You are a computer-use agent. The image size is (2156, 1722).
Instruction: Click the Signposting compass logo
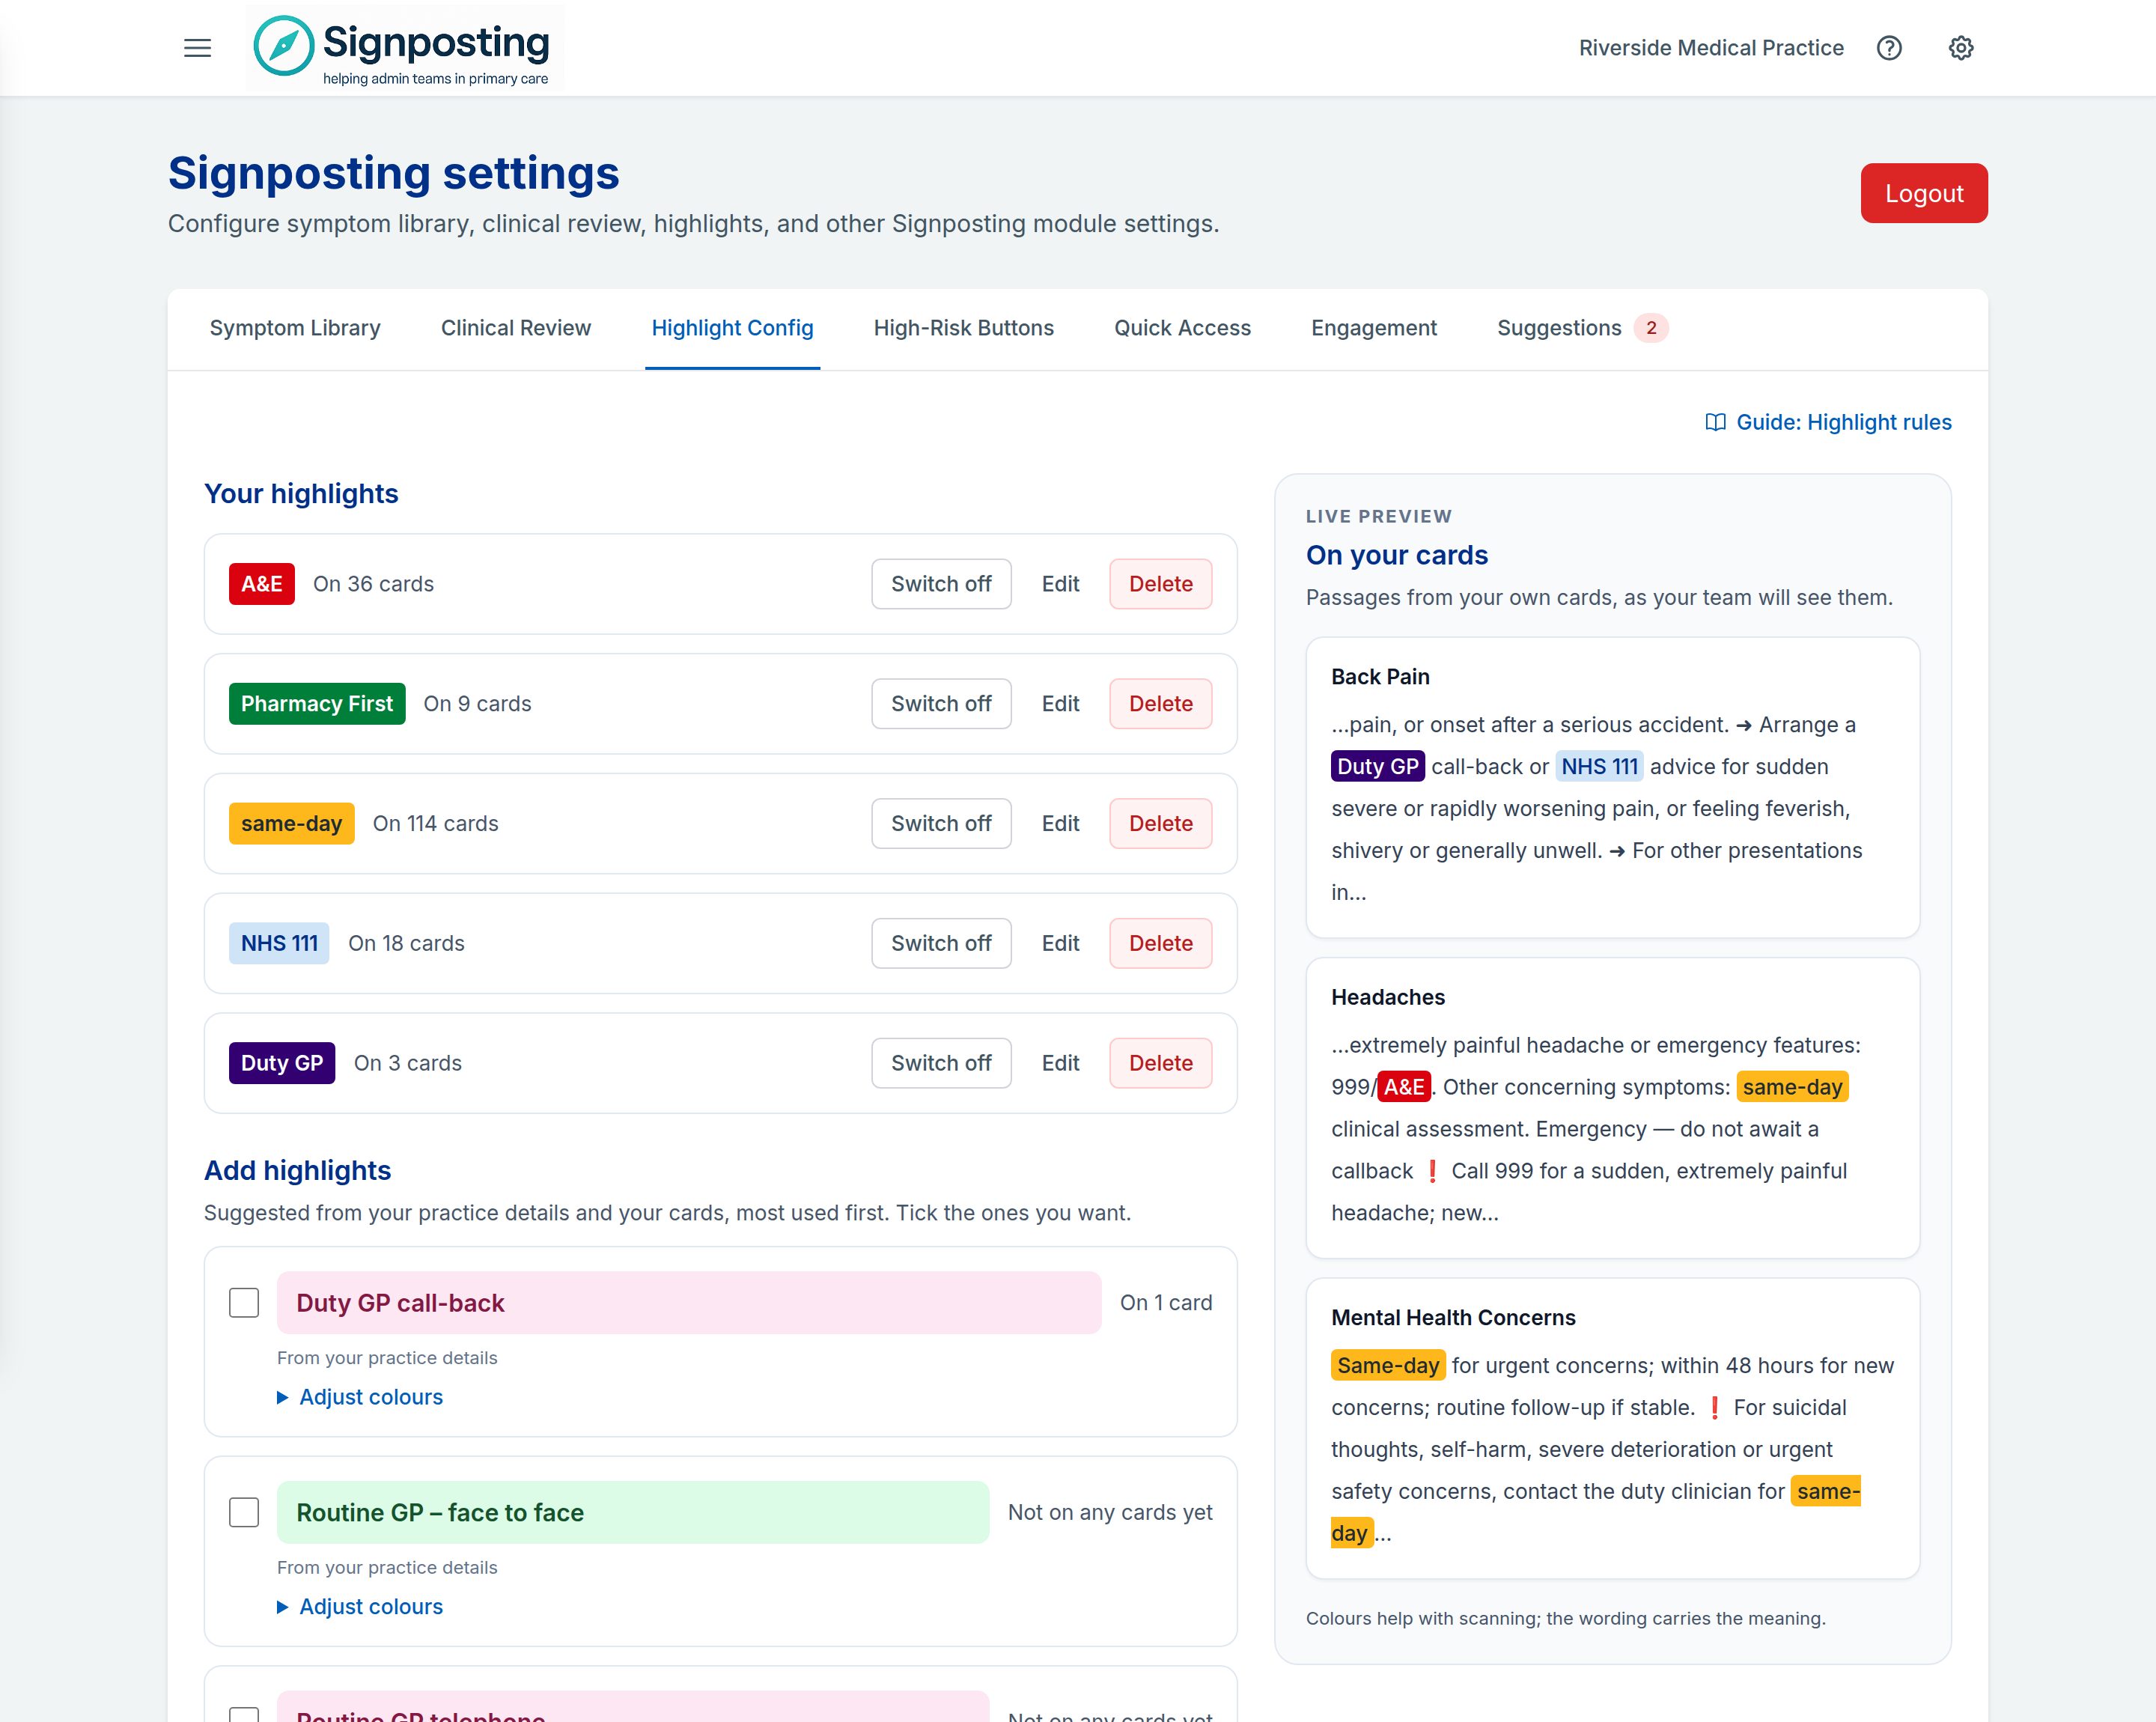404,48
